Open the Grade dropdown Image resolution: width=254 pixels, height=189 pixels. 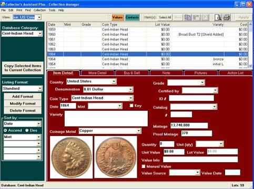tap(202, 82)
